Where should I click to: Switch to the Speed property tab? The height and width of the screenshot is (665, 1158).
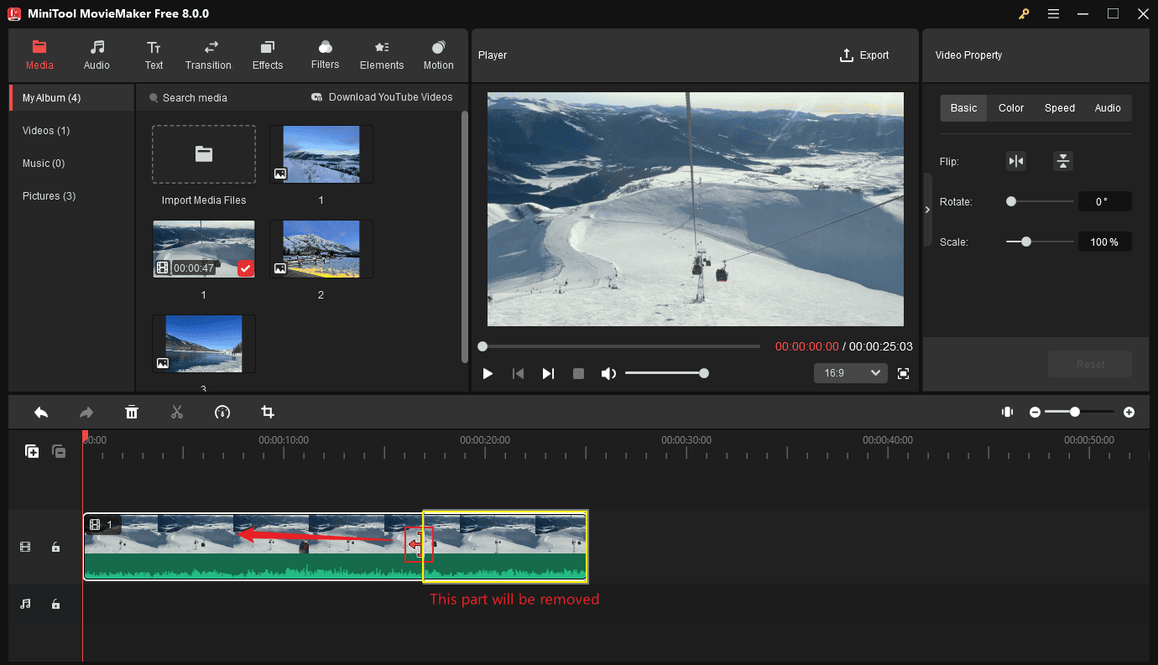pos(1060,108)
